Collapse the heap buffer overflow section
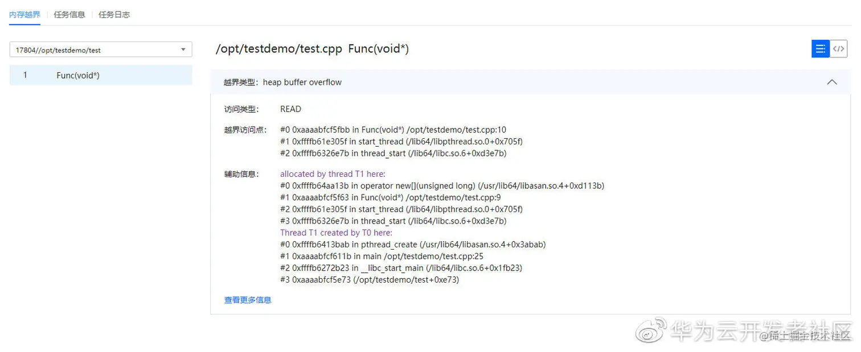Viewport: 861px width, 352px height. [832, 82]
